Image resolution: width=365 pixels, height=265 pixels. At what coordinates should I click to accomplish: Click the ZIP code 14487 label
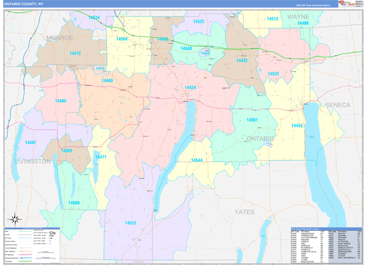(x=30, y=142)
